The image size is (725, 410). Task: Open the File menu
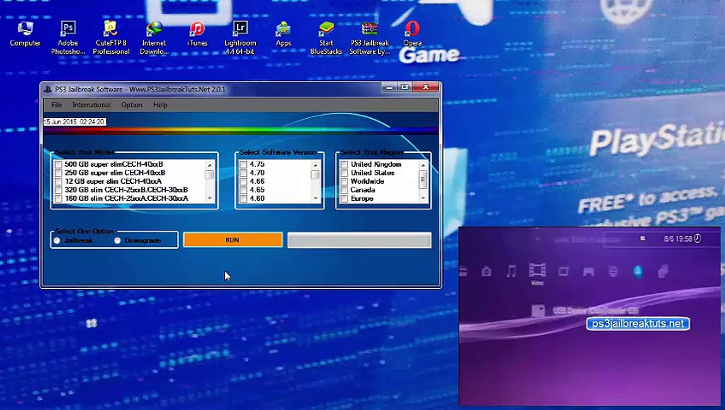57,105
